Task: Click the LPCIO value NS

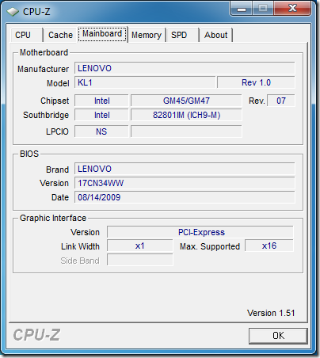Action: tap(101, 131)
